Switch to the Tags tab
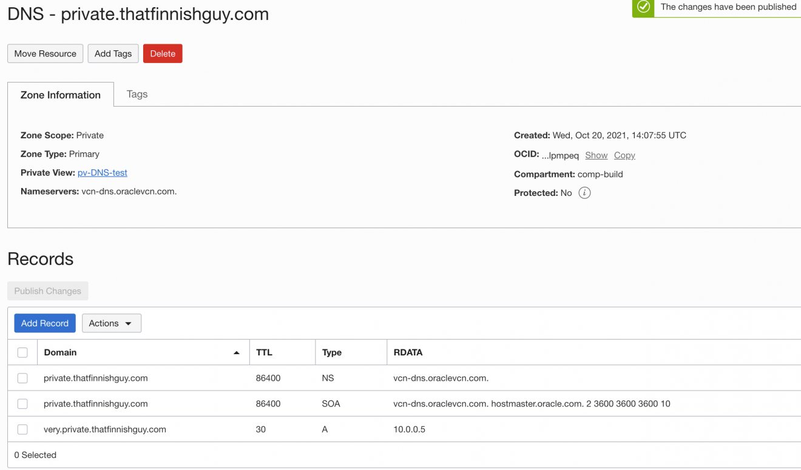Image resolution: width=801 pixels, height=470 pixels. [x=137, y=94]
